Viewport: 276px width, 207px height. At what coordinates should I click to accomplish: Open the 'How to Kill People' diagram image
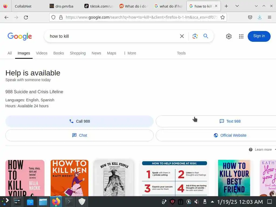pos(114,178)
